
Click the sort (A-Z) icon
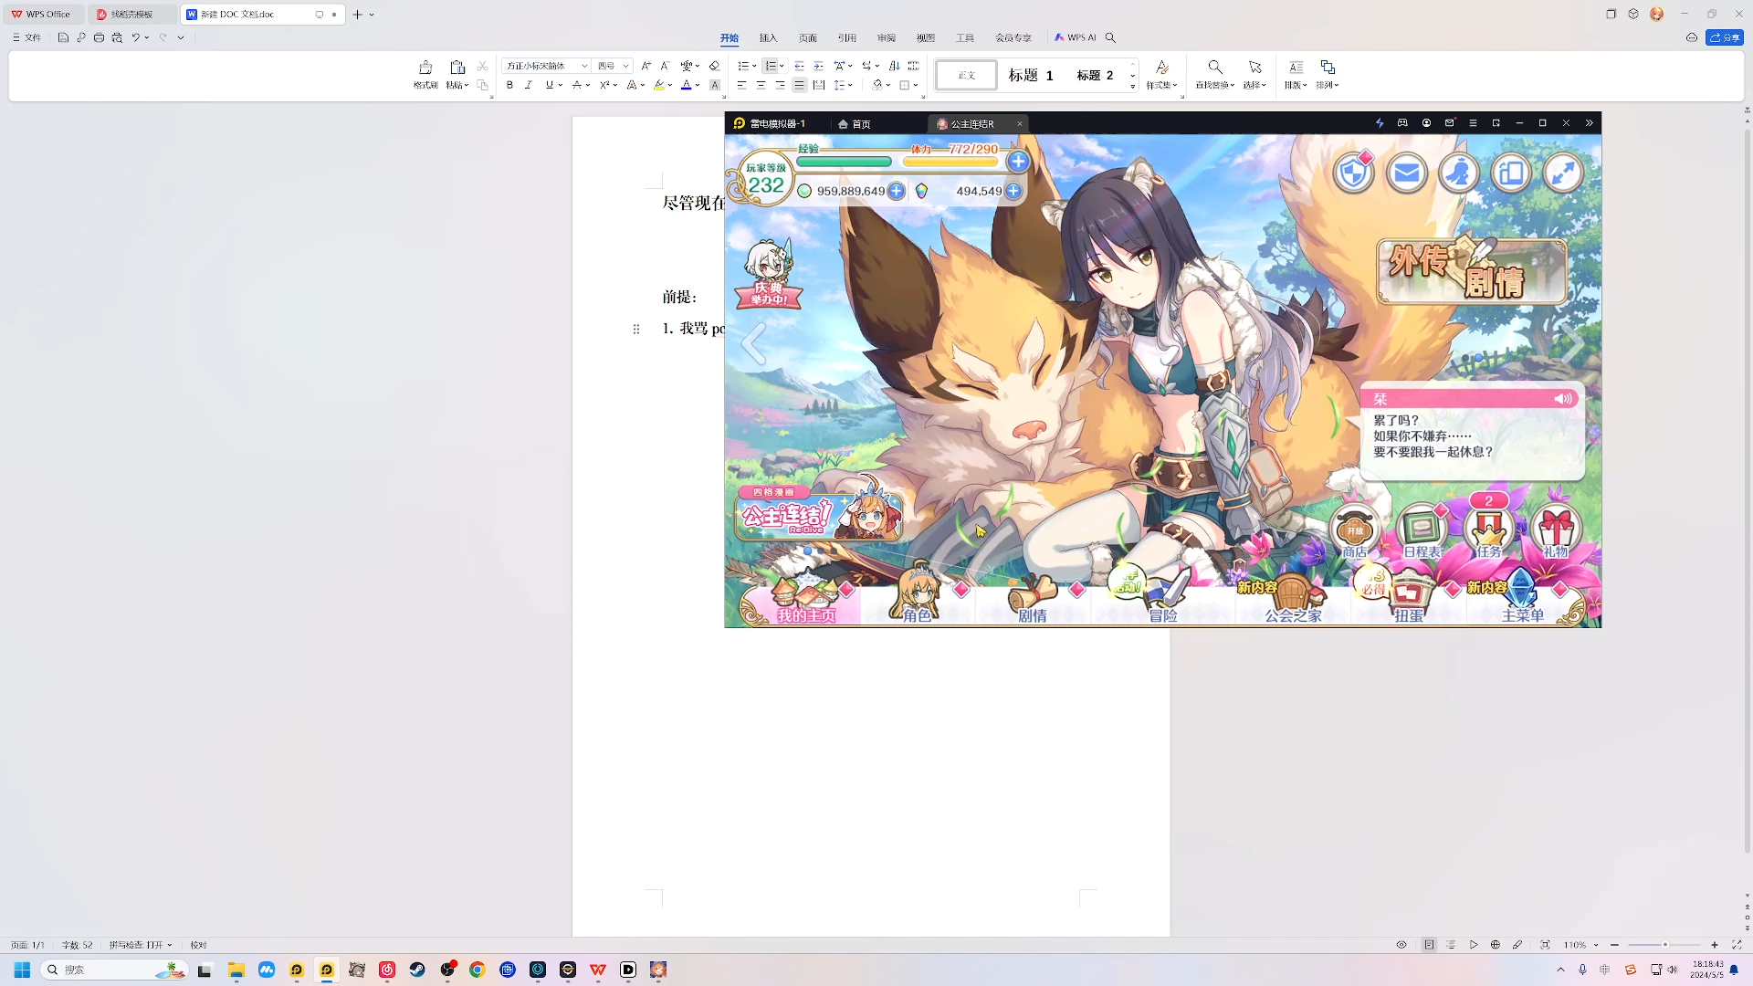point(894,66)
